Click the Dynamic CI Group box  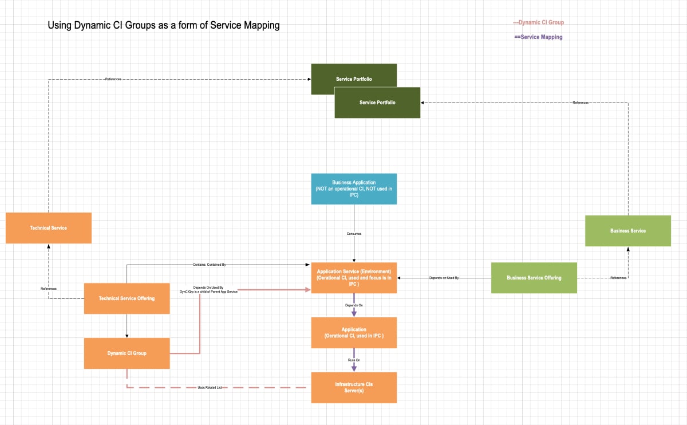(x=127, y=353)
